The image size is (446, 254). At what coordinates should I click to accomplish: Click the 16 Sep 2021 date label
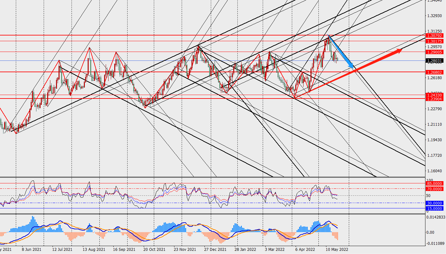coord(124,250)
